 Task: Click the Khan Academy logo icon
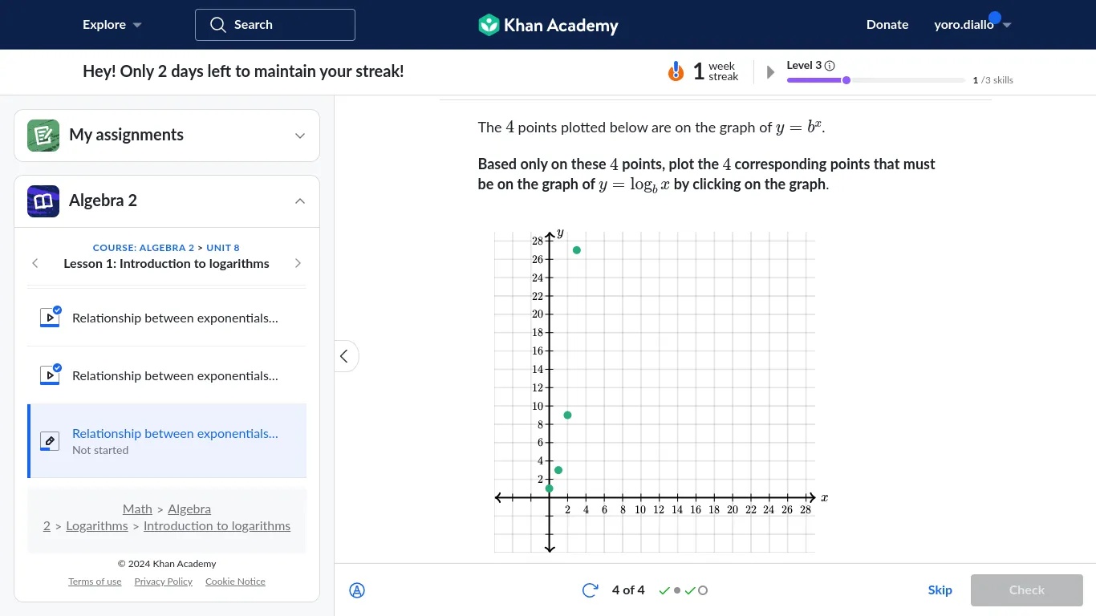click(x=487, y=25)
